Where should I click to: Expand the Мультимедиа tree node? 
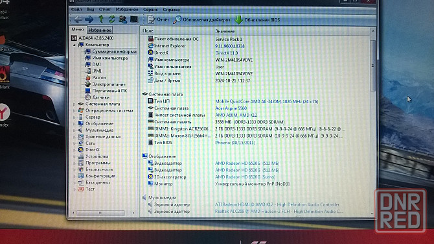(74, 130)
